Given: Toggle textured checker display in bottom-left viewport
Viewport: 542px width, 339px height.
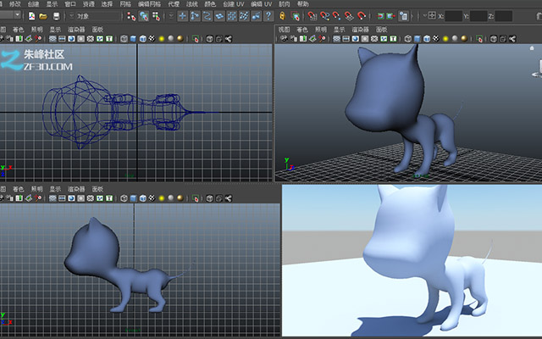Looking at the screenshot, I should 152,198.
